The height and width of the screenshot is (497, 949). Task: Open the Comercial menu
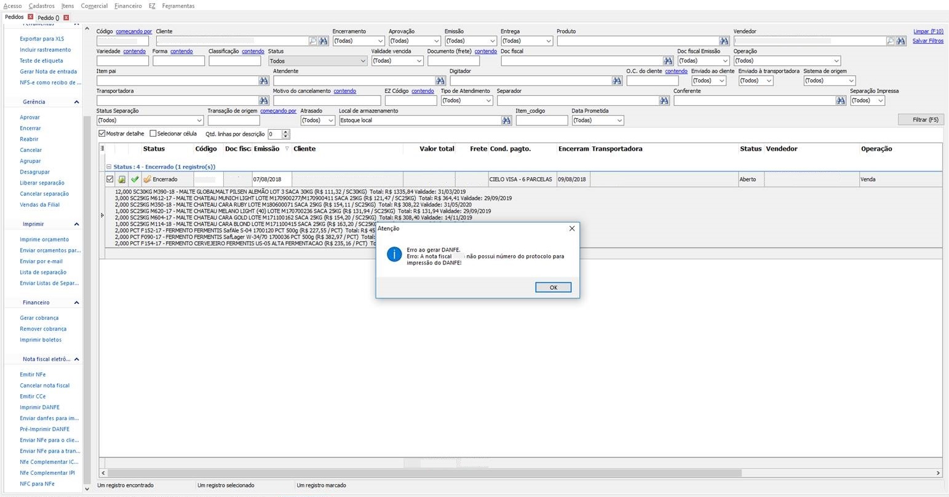coord(94,6)
